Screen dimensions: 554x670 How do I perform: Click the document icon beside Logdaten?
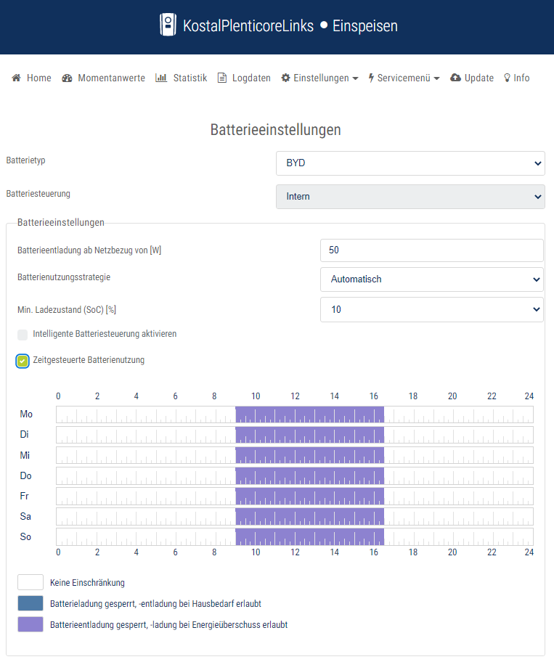[222, 78]
